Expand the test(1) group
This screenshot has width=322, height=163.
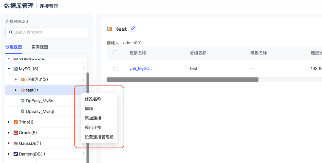pos(16,90)
